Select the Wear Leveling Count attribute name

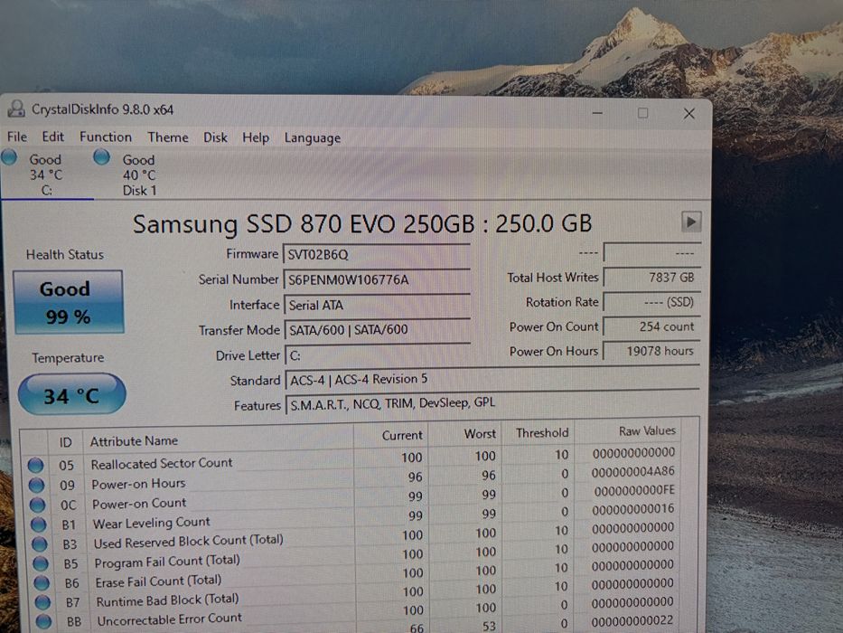[151, 523]
